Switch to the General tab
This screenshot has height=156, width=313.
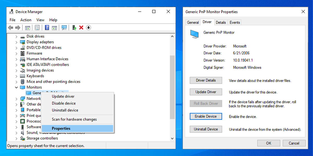click(x=193, y=22)
